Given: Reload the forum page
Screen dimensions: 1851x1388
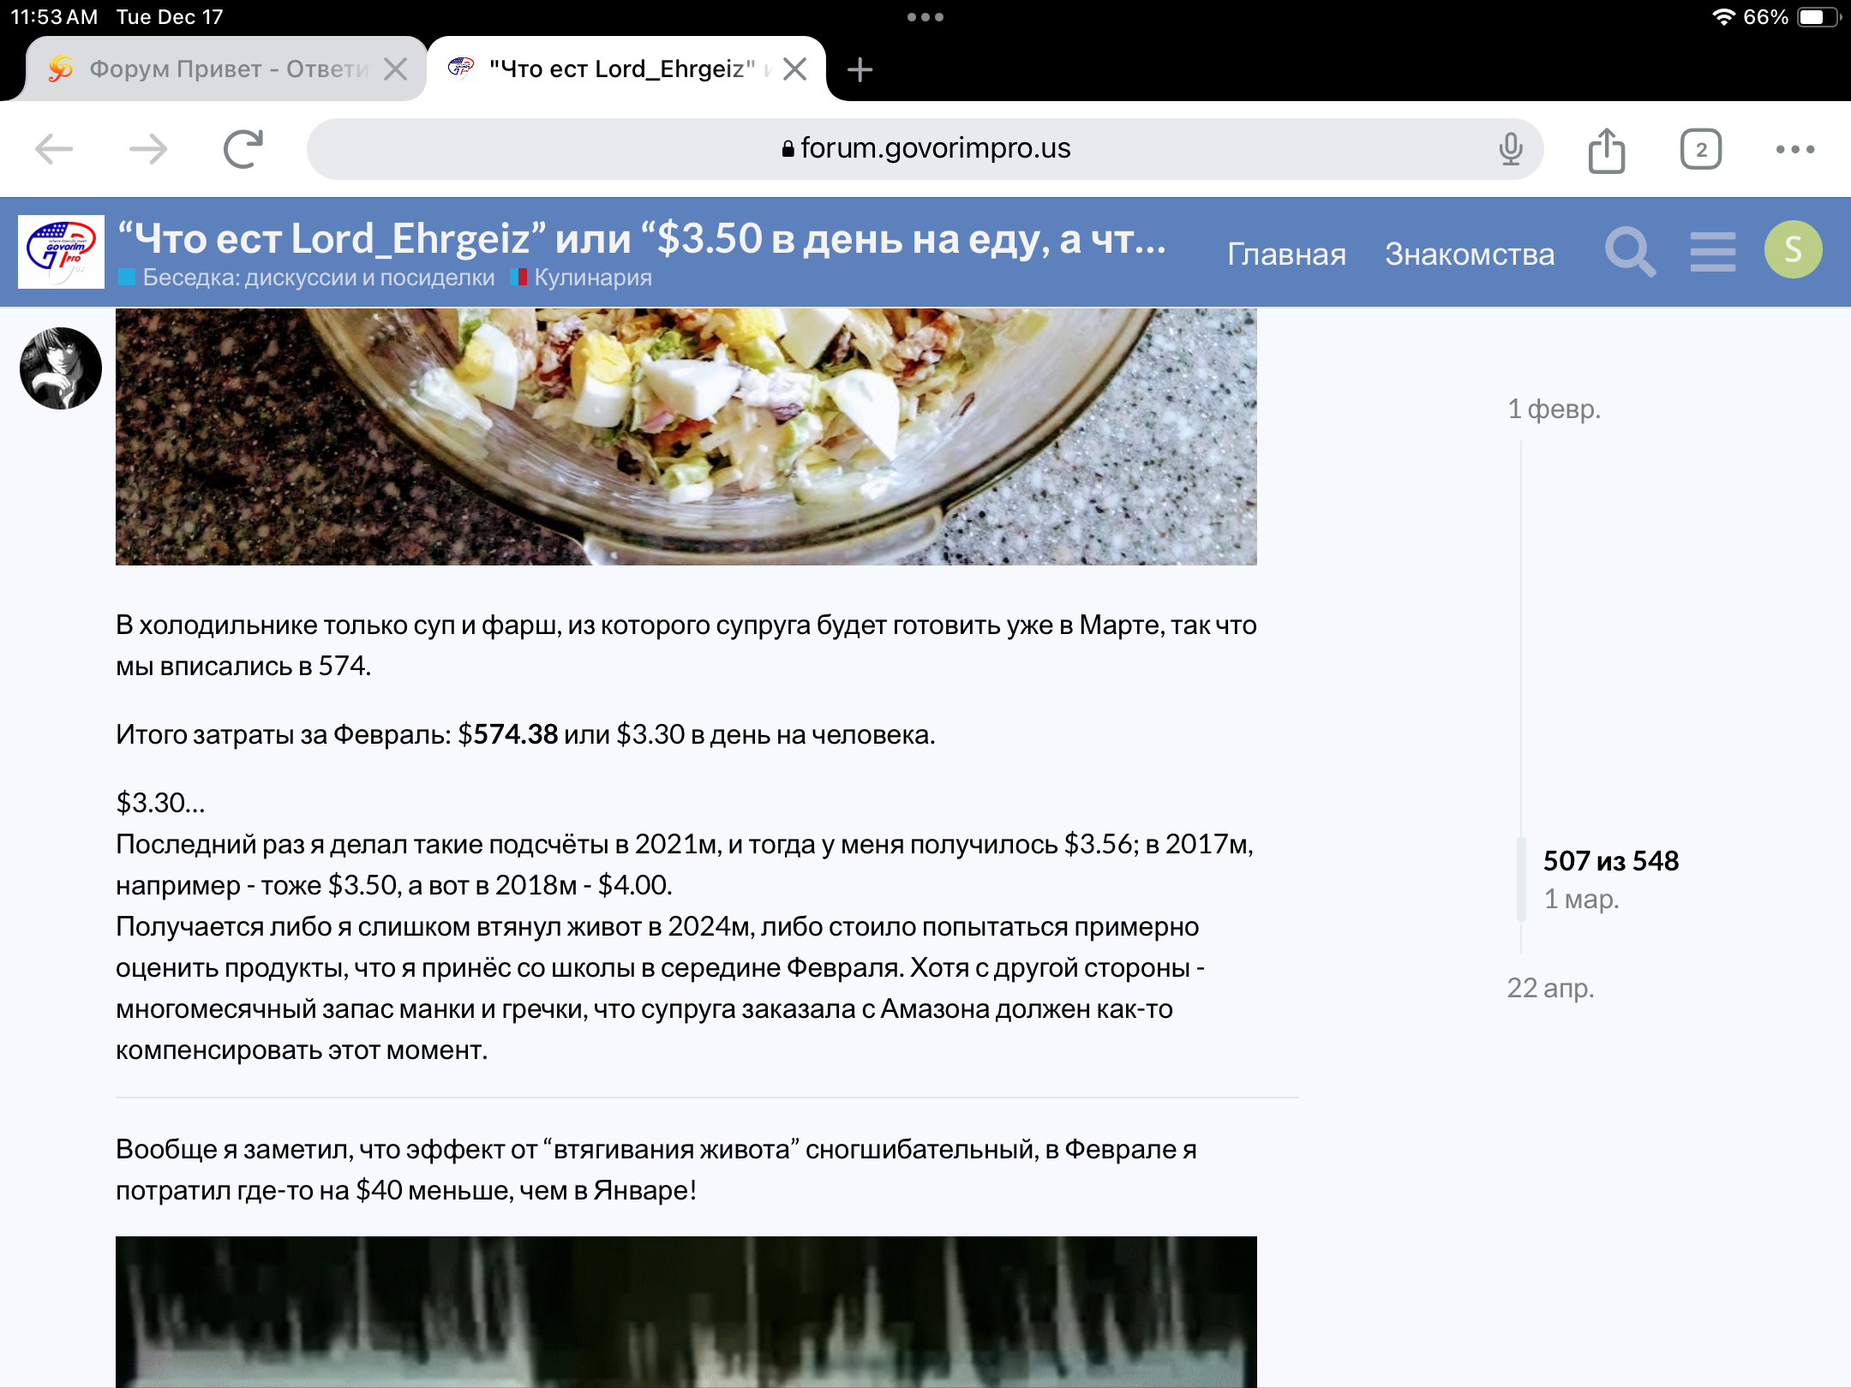Looking at the screenshot, I should [x=243, y=149].
